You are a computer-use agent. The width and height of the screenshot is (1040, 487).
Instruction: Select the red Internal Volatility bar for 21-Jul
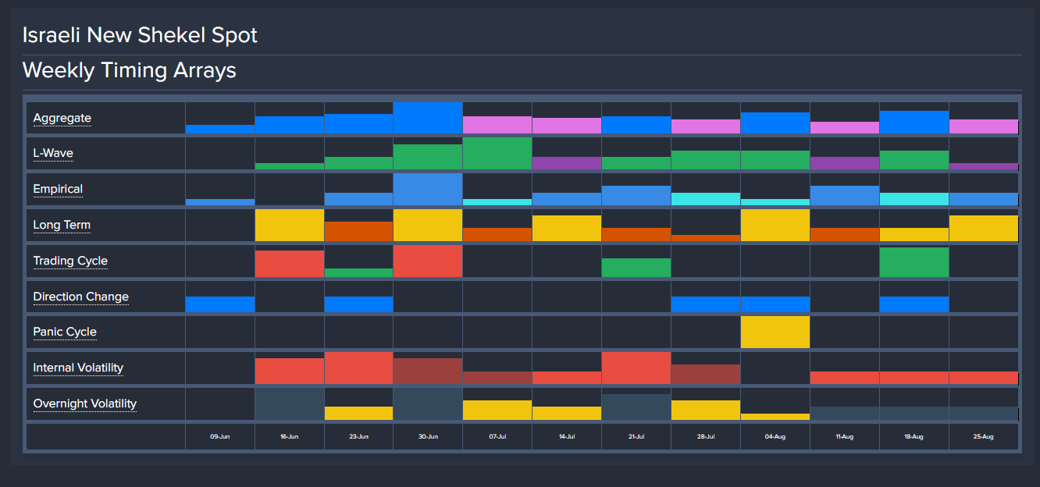[x=636, y=368]
